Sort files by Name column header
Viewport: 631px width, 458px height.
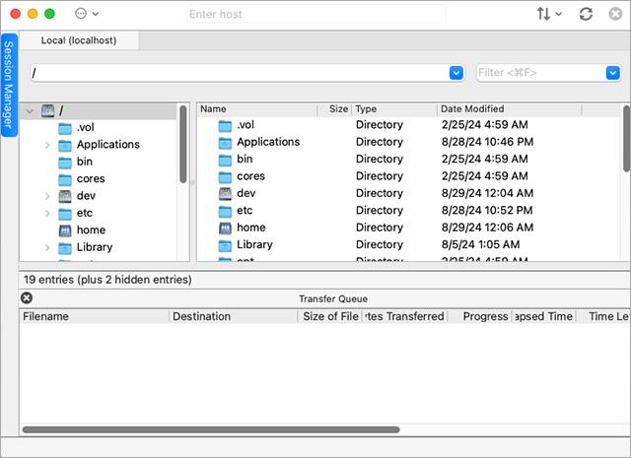click(x=256, y=109)
